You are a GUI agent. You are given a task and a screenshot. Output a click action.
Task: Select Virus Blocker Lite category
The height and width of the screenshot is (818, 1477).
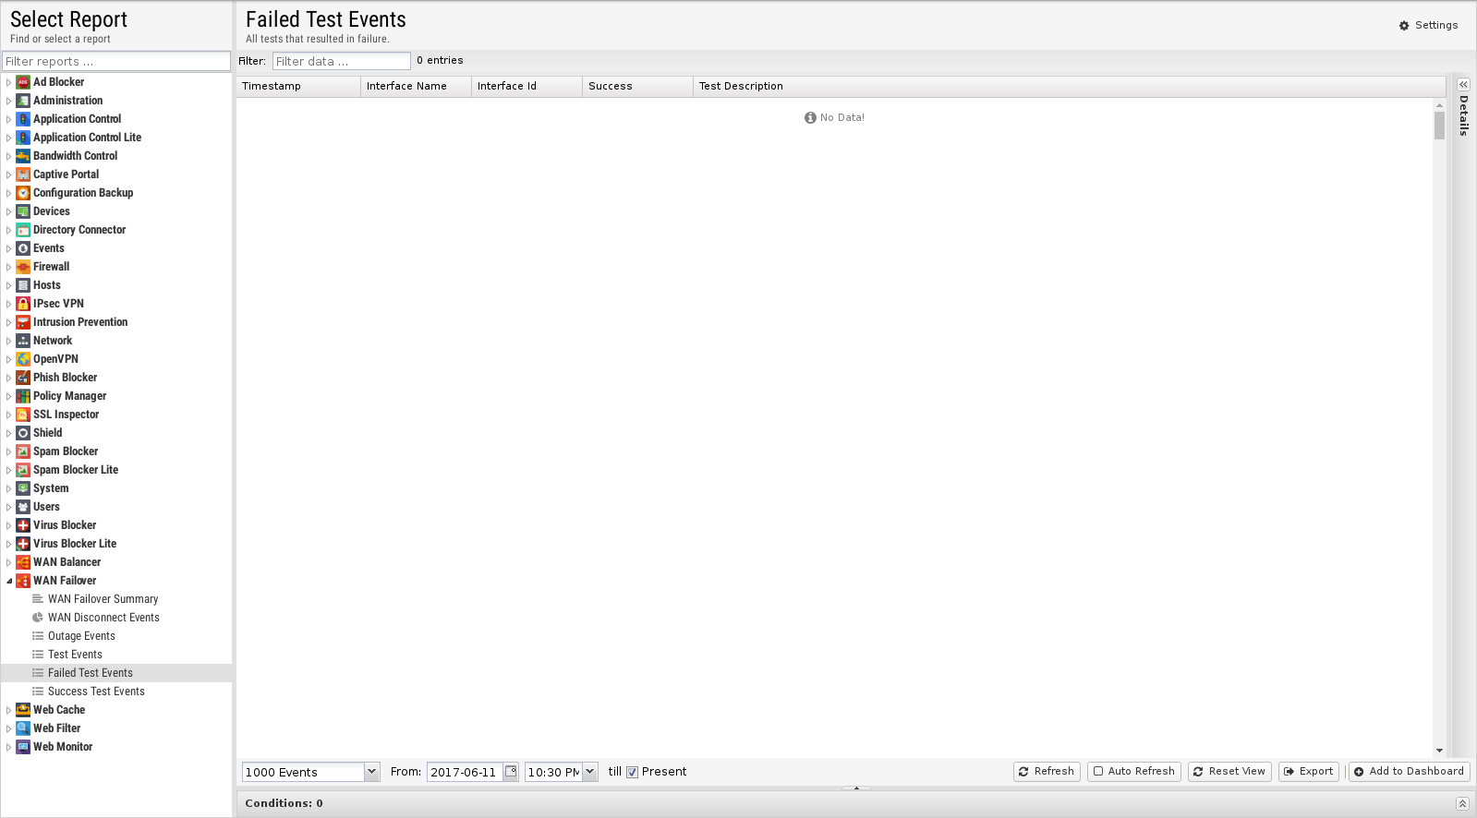pos(75,544)
